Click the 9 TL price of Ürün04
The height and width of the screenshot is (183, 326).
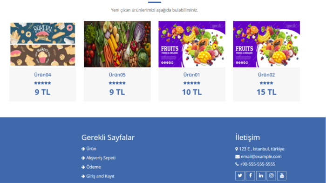(43, 92)
